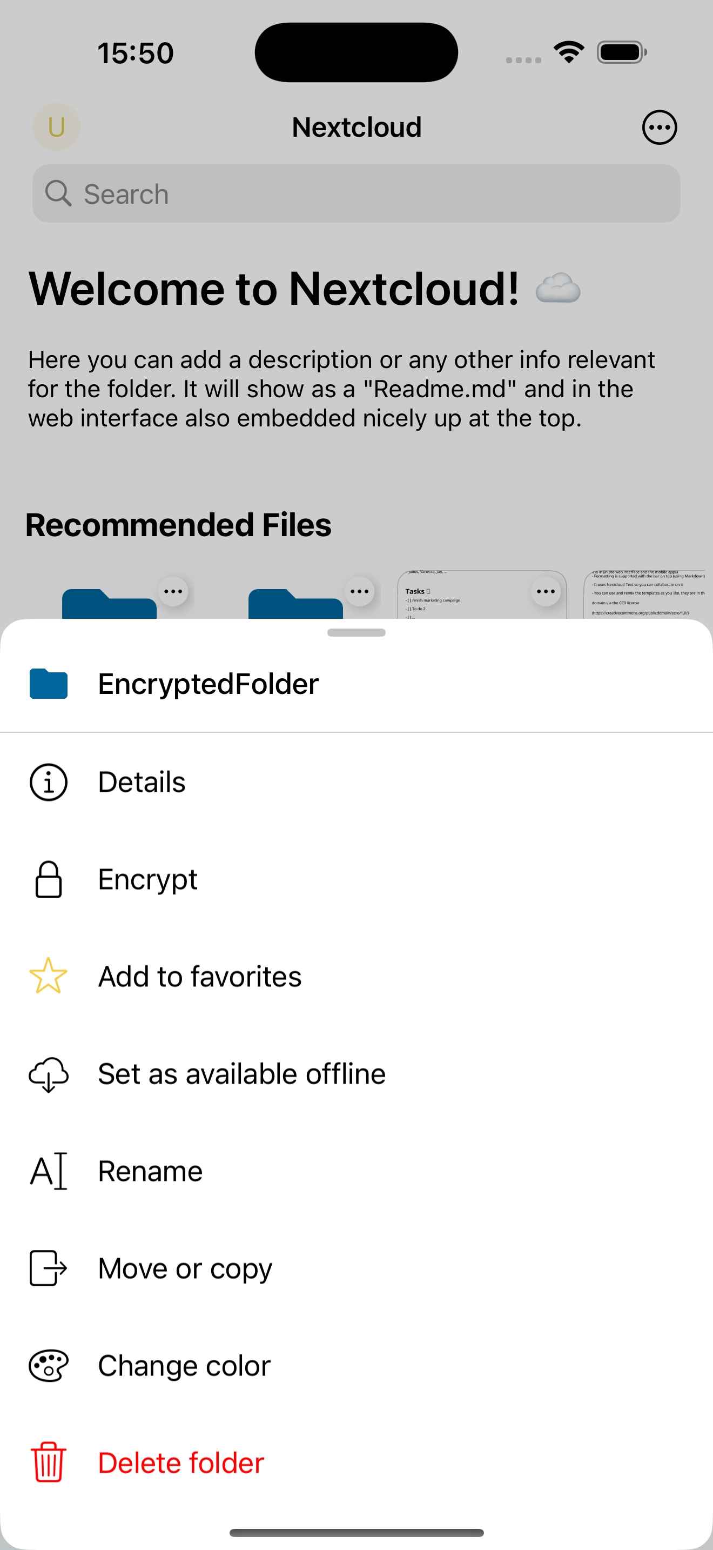Tap the Encrypt padlock icon
Screen dimensions: 713x1550
[x=48, y=880]
